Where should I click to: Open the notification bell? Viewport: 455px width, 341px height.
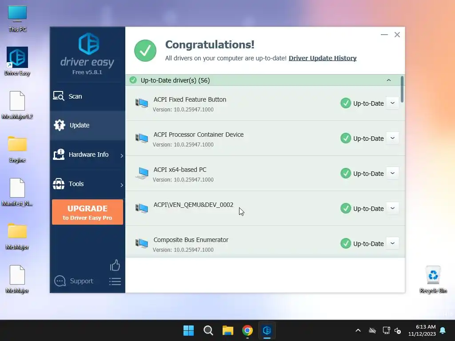pos(443,330)
